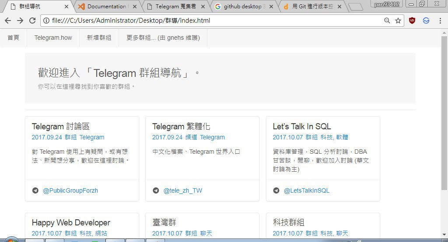Open Telegram.how in the navigation bar

(x=53, y=38)
